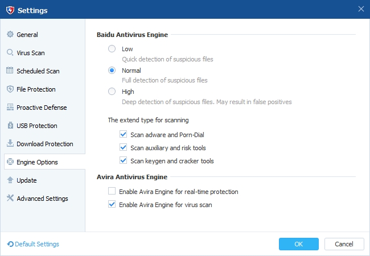The height and width of the screenshot is (256, 370).
Task: Choose the Normal detection level
Action: (112, 71)
